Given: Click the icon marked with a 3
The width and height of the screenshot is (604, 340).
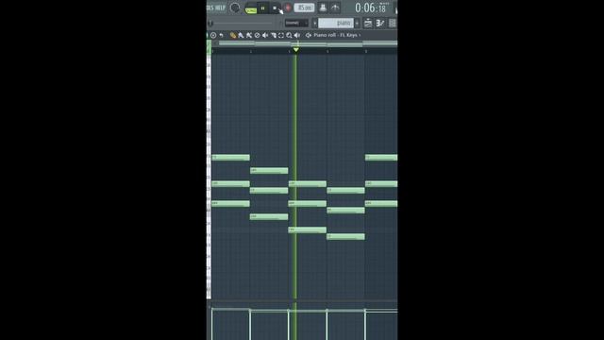Looking at the screenshot, I should point(380,23).
